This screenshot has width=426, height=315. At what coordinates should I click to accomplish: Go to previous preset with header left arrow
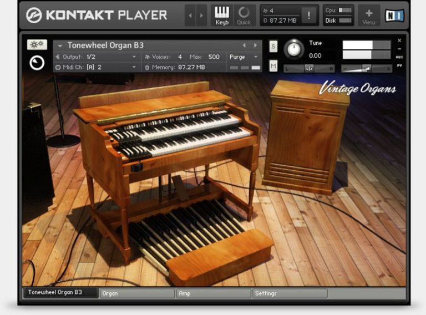(x=190, y=16)
